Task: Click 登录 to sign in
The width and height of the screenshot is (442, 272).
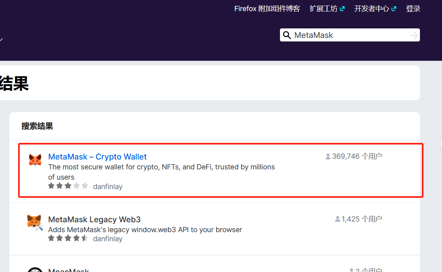Action: point(413,9)
